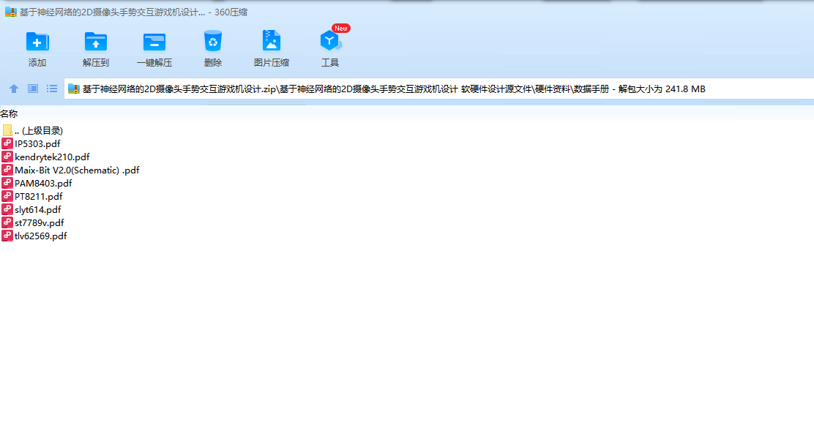Viewport: 814px width, 428px height.
Task: Click the archive icon in path bar
Action: pyautogui.click(x=74, y=89)
